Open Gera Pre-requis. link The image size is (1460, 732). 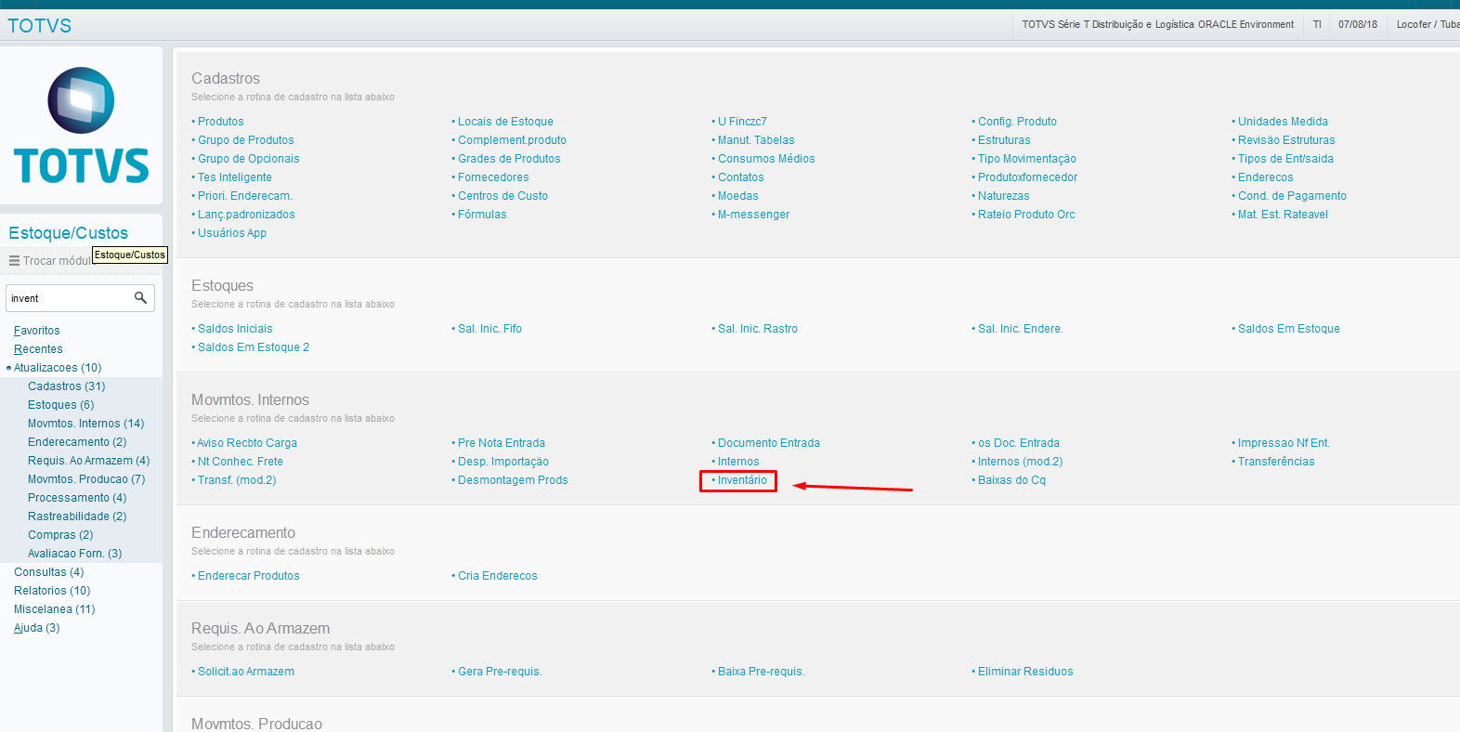tap(500, 672)
